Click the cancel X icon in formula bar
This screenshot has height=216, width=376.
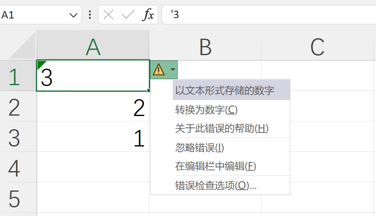tap(108, 15)
